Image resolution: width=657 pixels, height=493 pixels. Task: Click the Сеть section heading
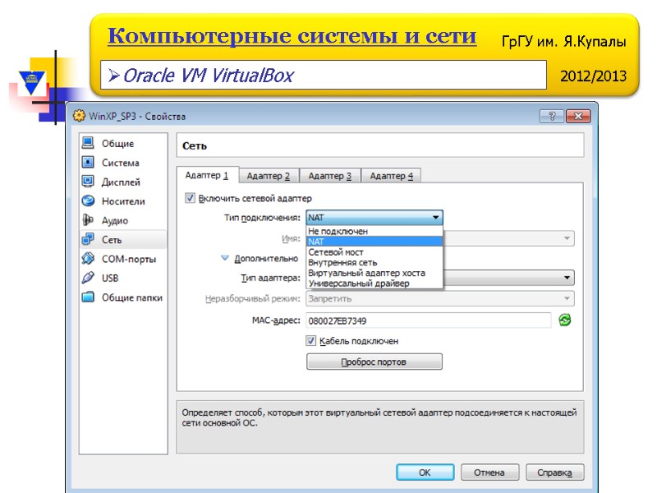pos(195,146)
